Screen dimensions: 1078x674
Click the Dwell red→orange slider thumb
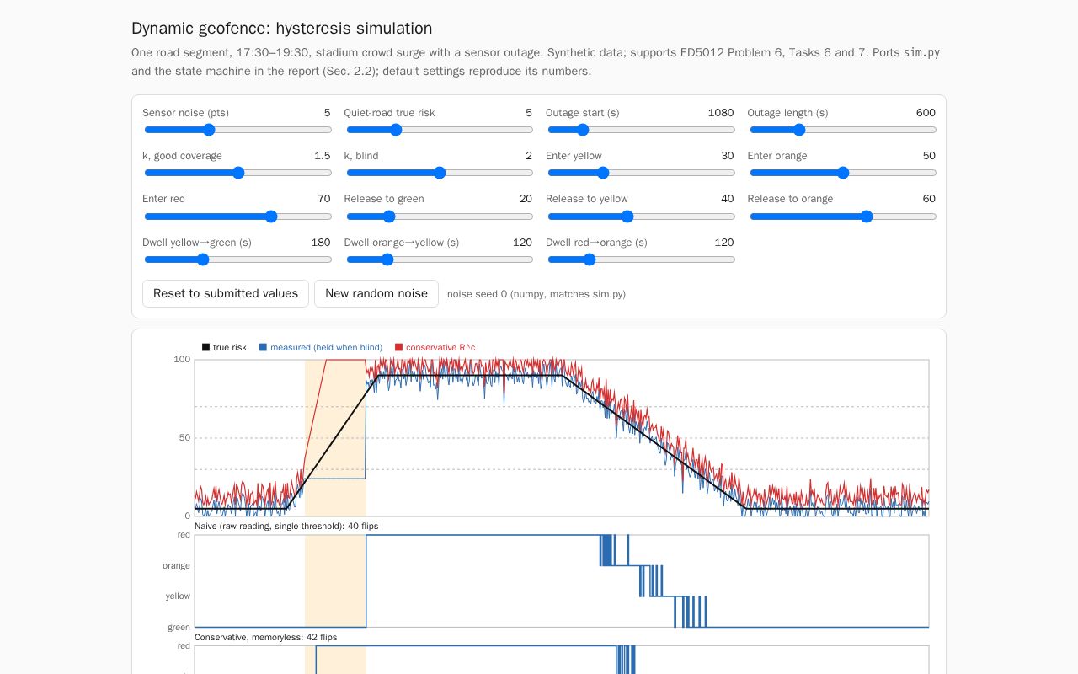(589, 259)
